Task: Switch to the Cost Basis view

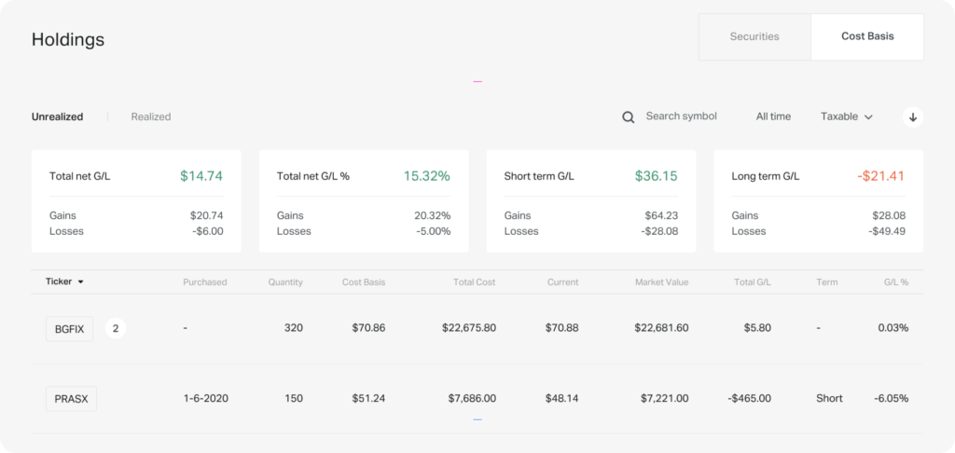Action: 867,37
